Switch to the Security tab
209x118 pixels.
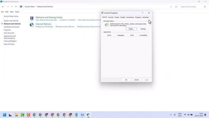111,17
